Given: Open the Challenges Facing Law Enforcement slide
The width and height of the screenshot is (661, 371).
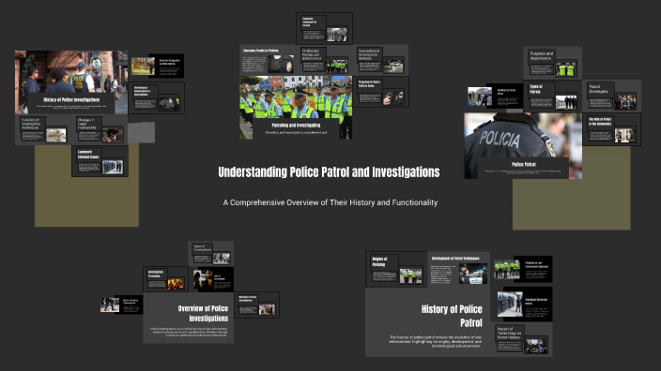Looking at the screenshot, I should pos(324,60).
